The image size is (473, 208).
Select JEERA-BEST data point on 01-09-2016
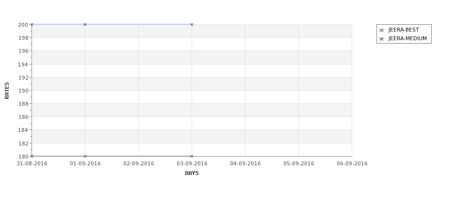click(85, 24)
